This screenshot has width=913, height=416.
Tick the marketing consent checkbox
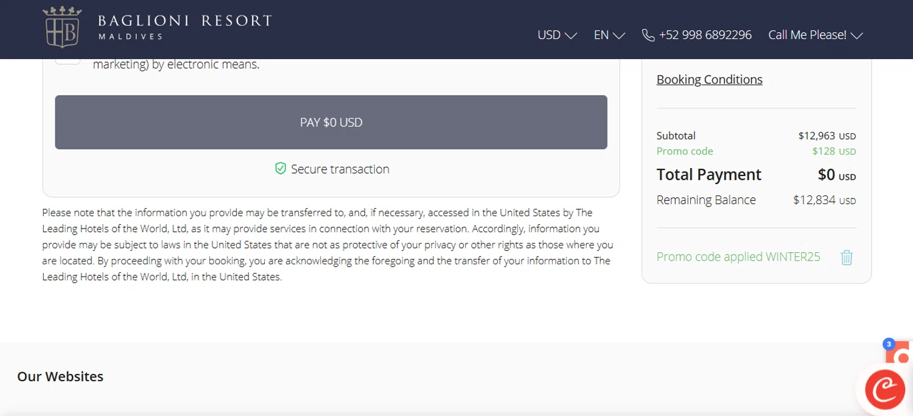click(x=68, y=59)
